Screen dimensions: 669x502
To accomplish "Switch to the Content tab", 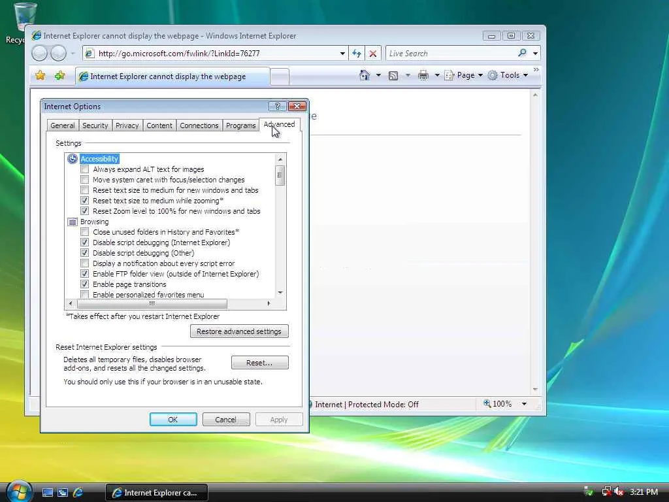I will [x=159, y=125].
